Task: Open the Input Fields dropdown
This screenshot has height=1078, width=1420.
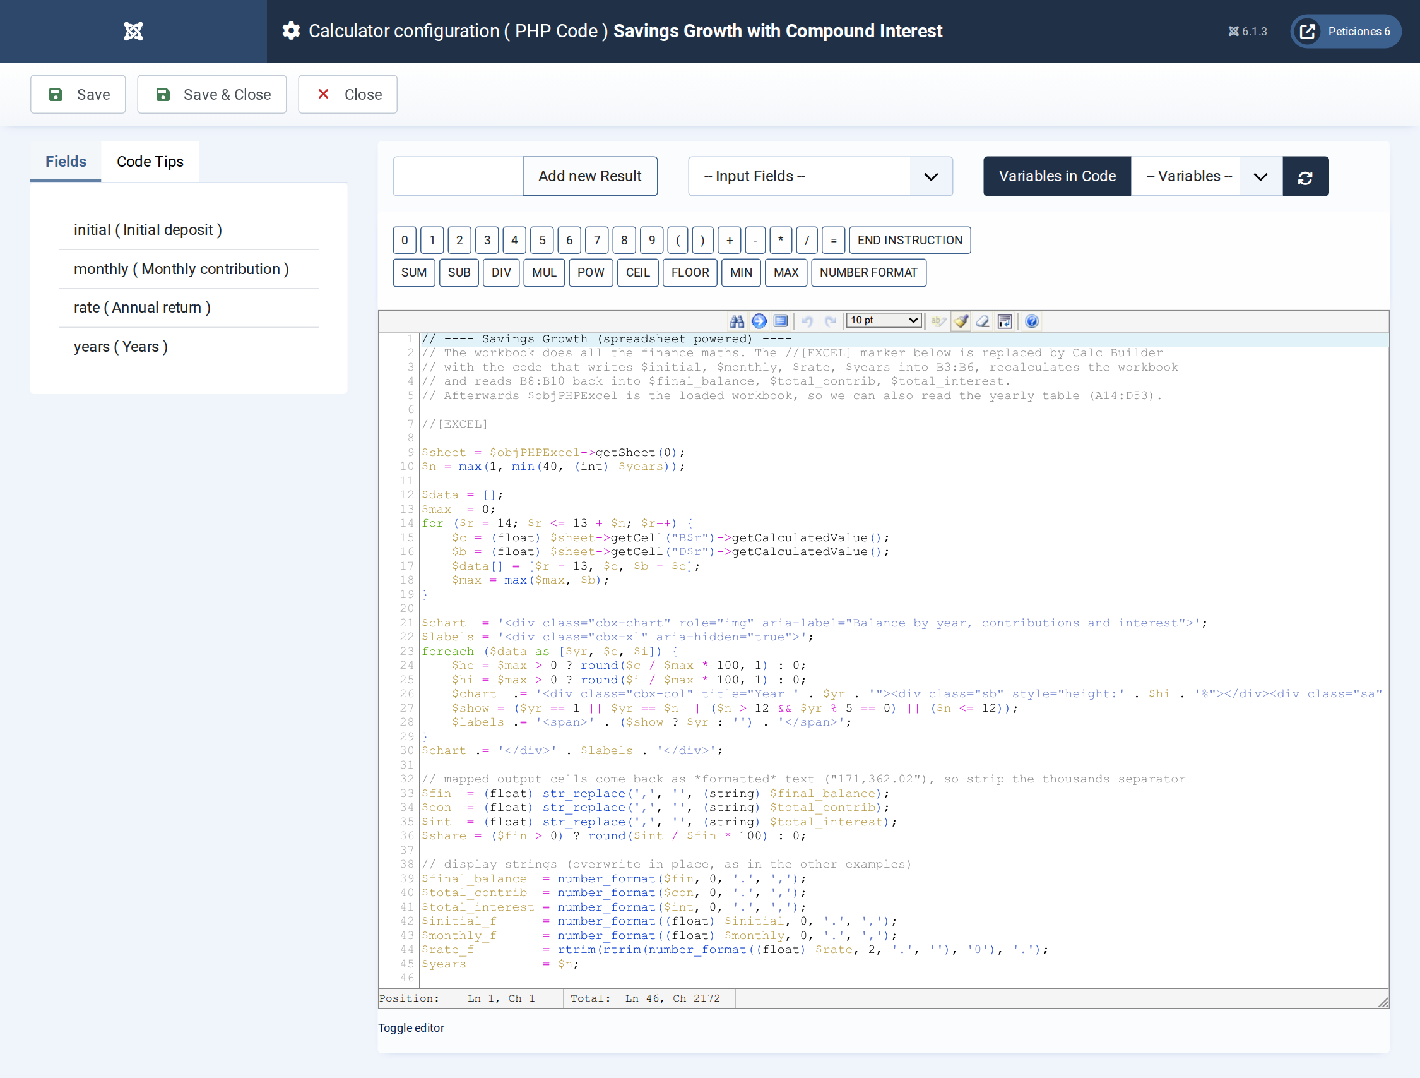Action: click(820, 176)
